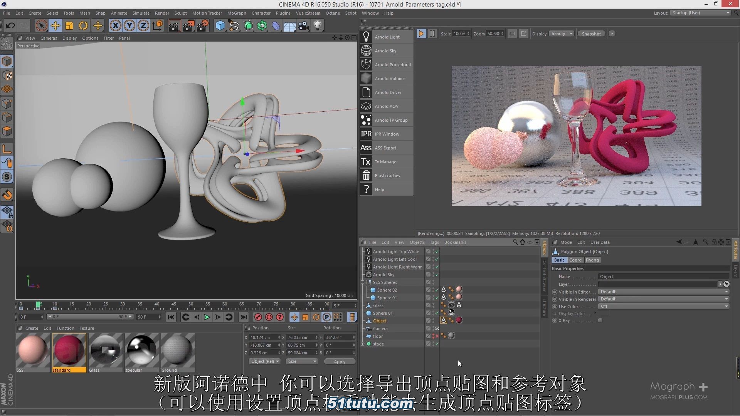This screenshot has height=416, width=740.
Task: Open the Tx Manager
Action: pyautogui.click(x=387, y=162)
